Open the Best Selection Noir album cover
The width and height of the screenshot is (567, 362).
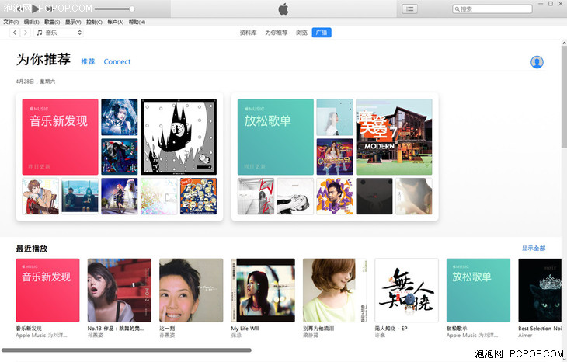(x=540, y=290)
